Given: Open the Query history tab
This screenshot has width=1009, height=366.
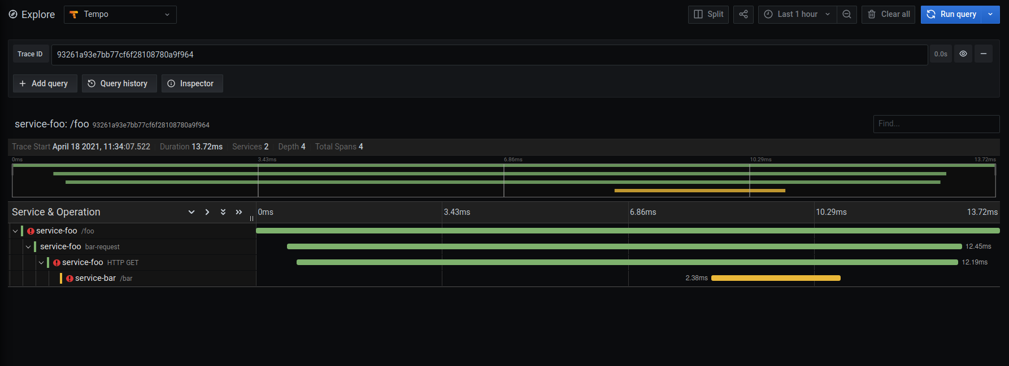Looking at the screenshot, I should tap(119, 83).
